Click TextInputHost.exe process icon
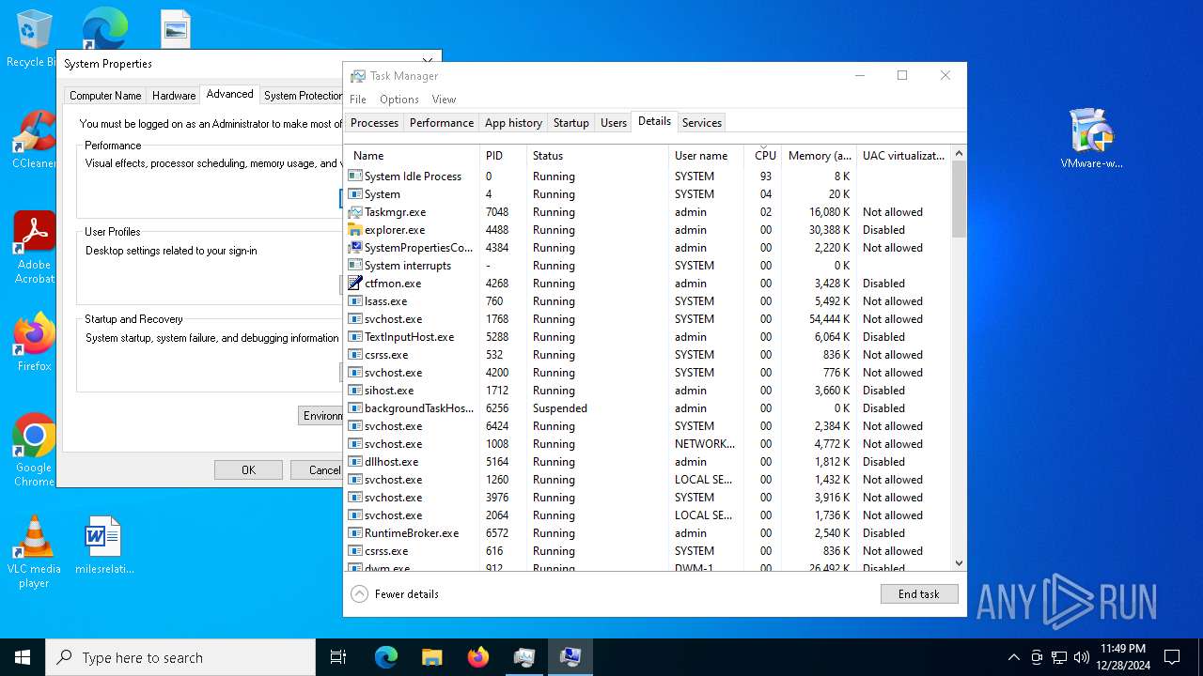This screenshot has height=676, width=1203. pyautogui.click(x=355, y=337)
